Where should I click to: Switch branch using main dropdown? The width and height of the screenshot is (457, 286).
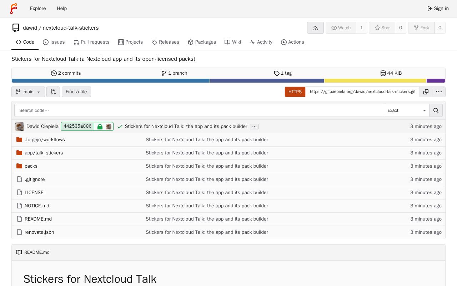tap(28, 92)
